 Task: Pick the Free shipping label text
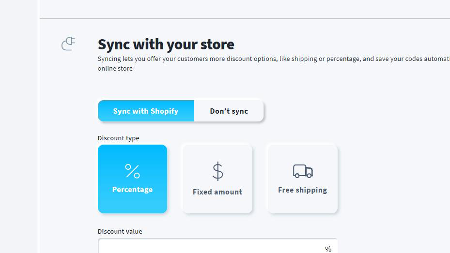(x=302, y=190)
